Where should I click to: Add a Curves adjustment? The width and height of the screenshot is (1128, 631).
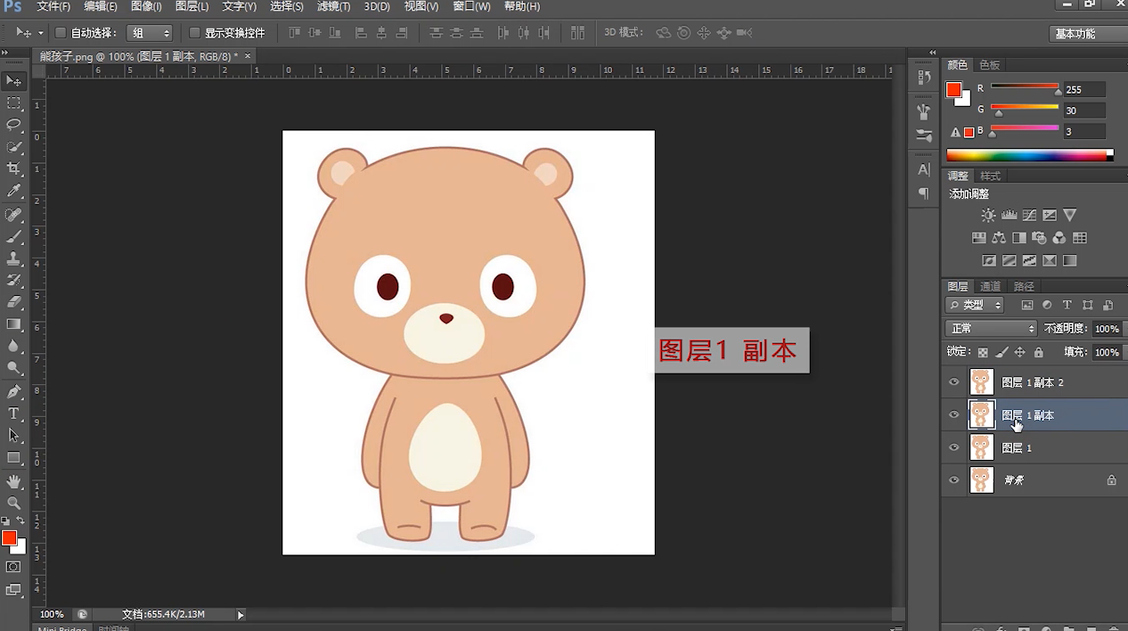pos(1029,215)
